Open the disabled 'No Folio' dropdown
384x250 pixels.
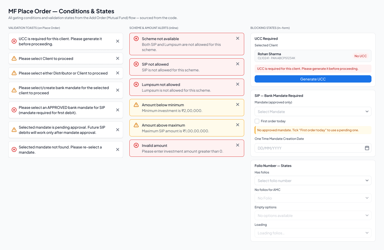(x=313, y=198)
